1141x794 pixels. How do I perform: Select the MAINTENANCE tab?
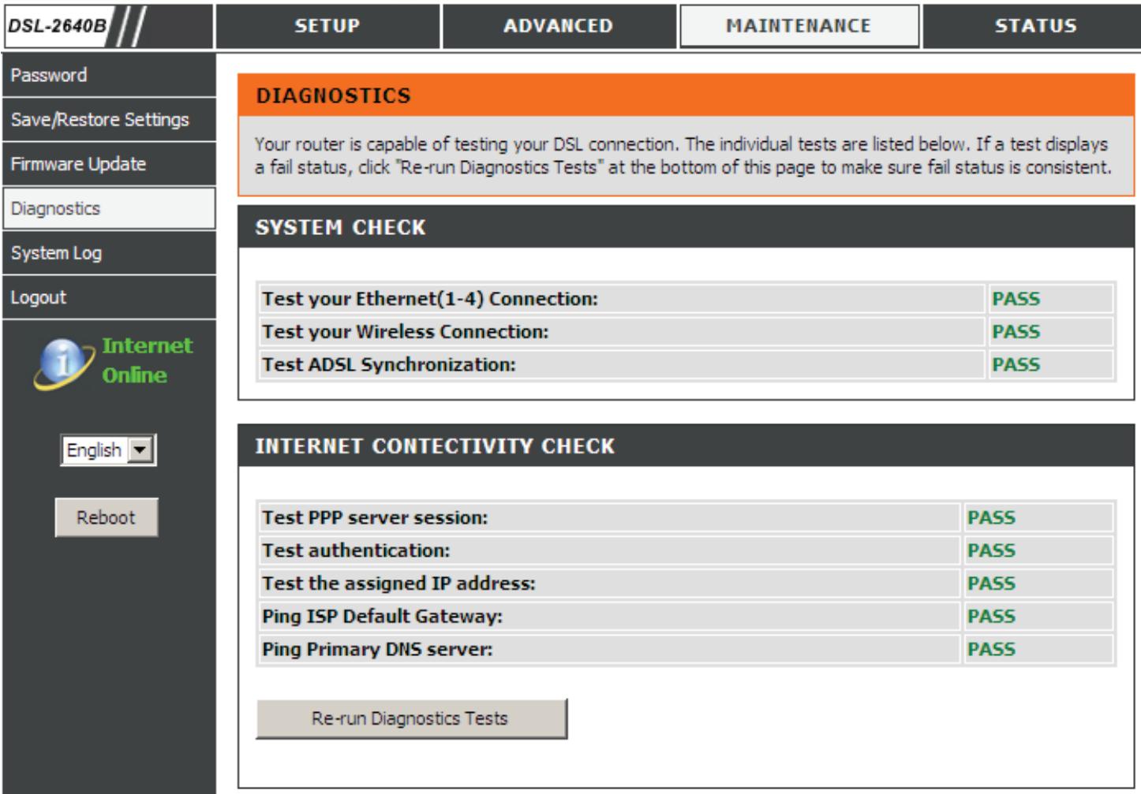[799, 26]
